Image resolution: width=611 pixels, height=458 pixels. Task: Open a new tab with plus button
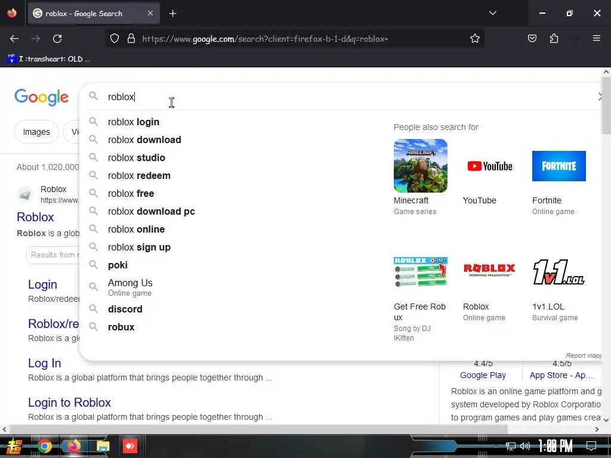point(172,14)
